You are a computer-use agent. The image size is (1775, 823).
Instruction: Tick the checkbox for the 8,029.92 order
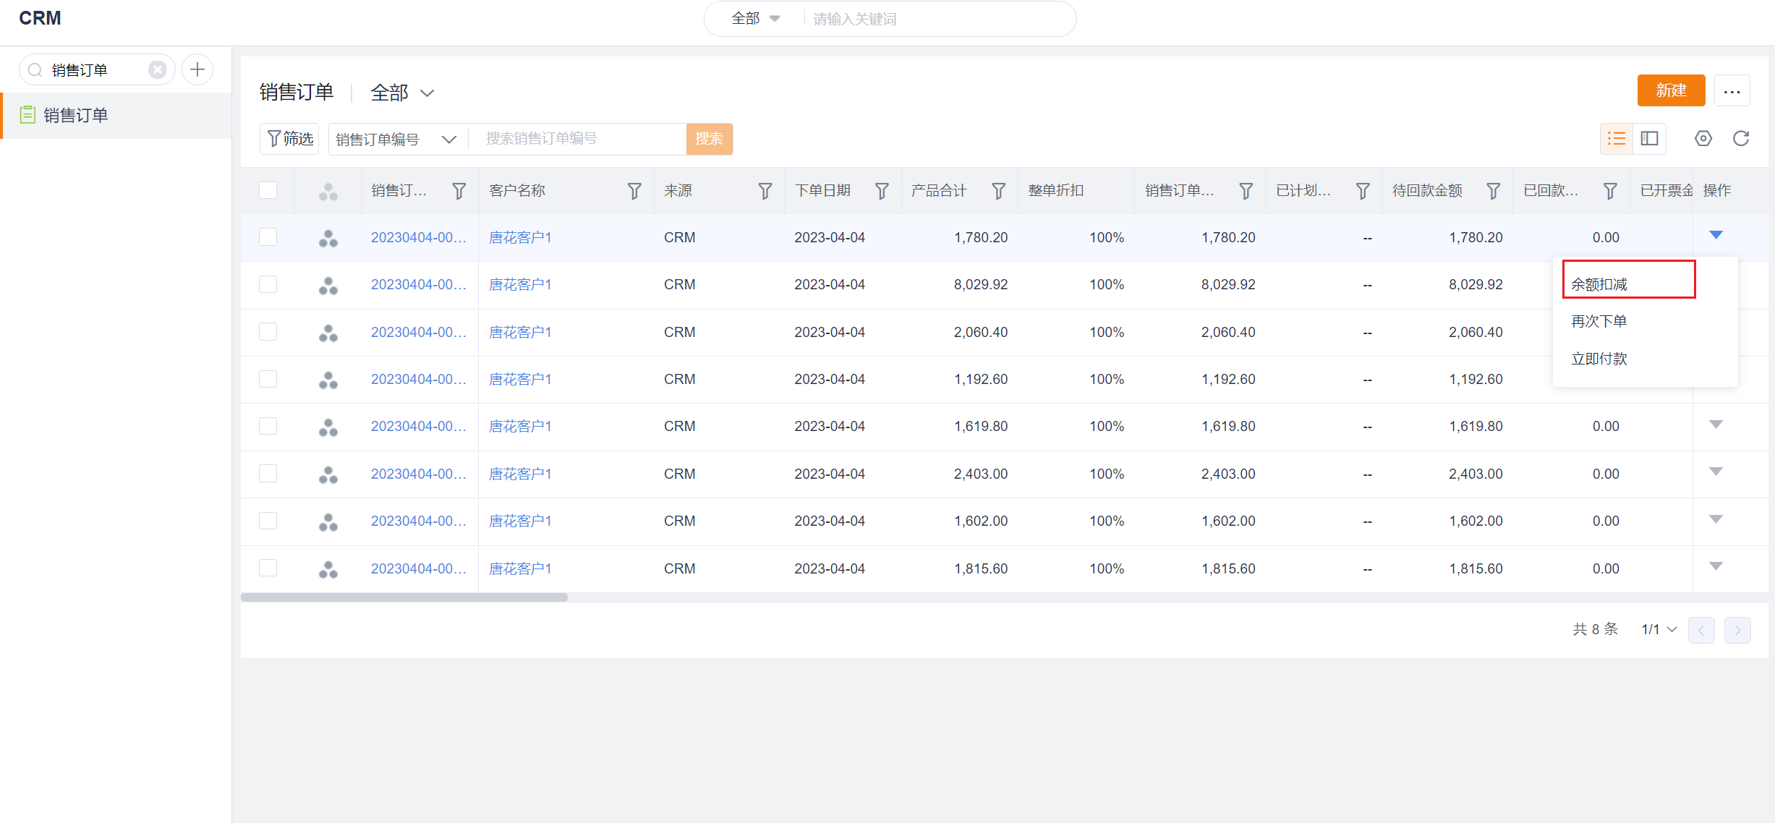tap(268, 284)
